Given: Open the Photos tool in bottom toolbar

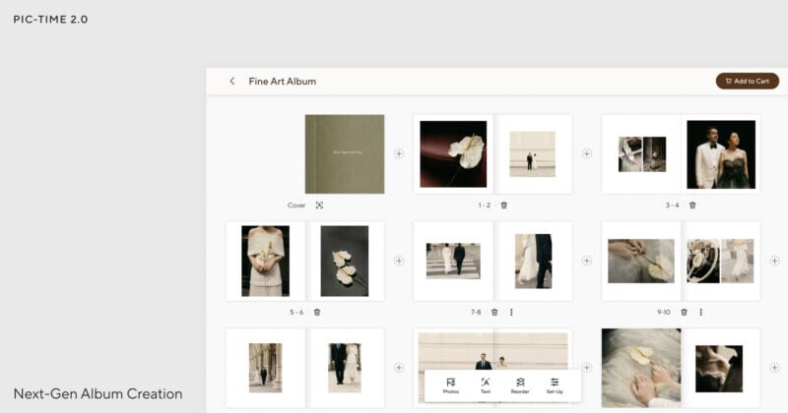Looking at the screenshot, I should click(450, 384).
